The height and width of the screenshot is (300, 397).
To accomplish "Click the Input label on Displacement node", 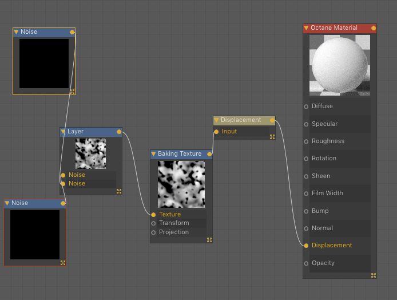I will coord(229,132).
